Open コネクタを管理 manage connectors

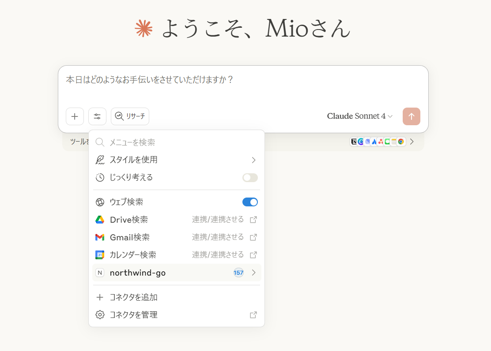pos(177,315)
